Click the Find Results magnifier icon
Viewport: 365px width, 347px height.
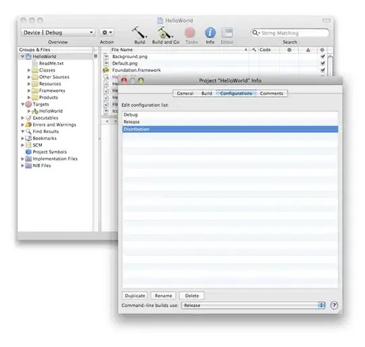coord(28,132)
